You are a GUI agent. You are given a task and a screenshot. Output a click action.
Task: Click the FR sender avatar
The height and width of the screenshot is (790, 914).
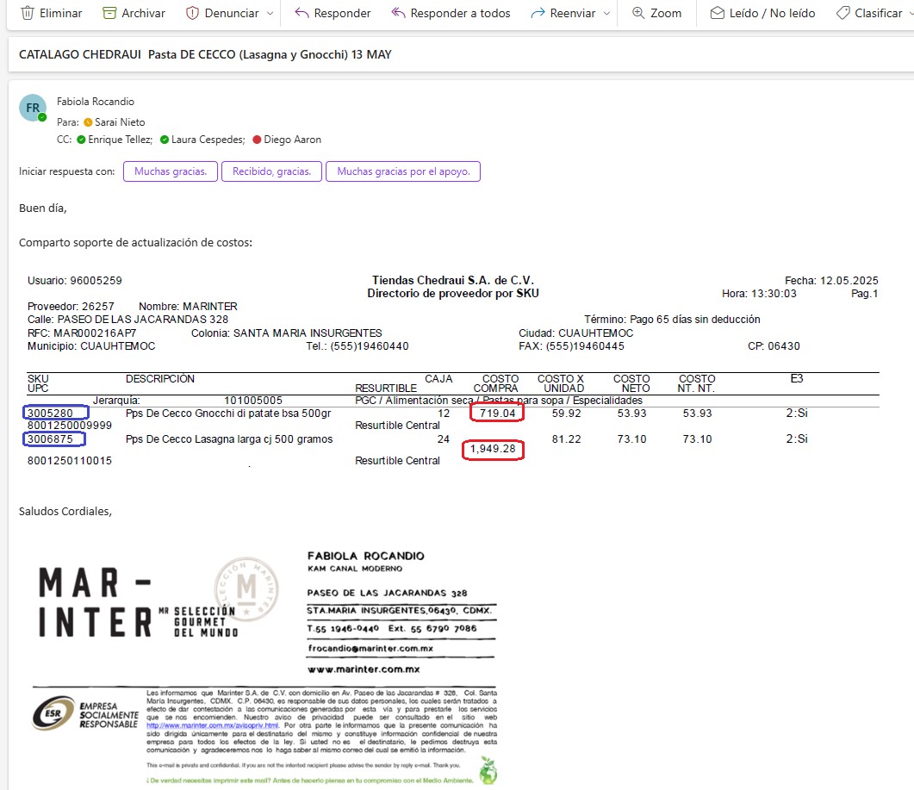(33, 108)
